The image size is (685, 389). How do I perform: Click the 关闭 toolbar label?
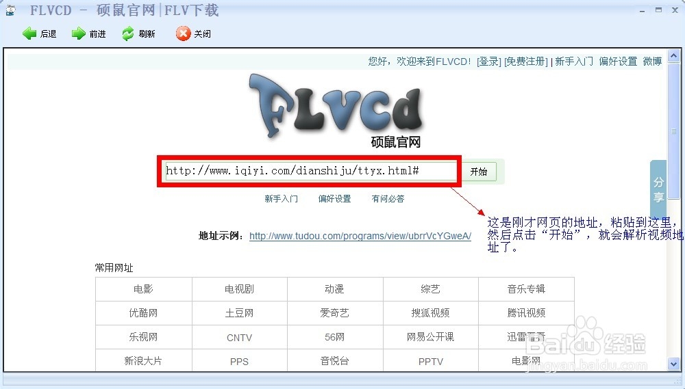pos(202,34)
